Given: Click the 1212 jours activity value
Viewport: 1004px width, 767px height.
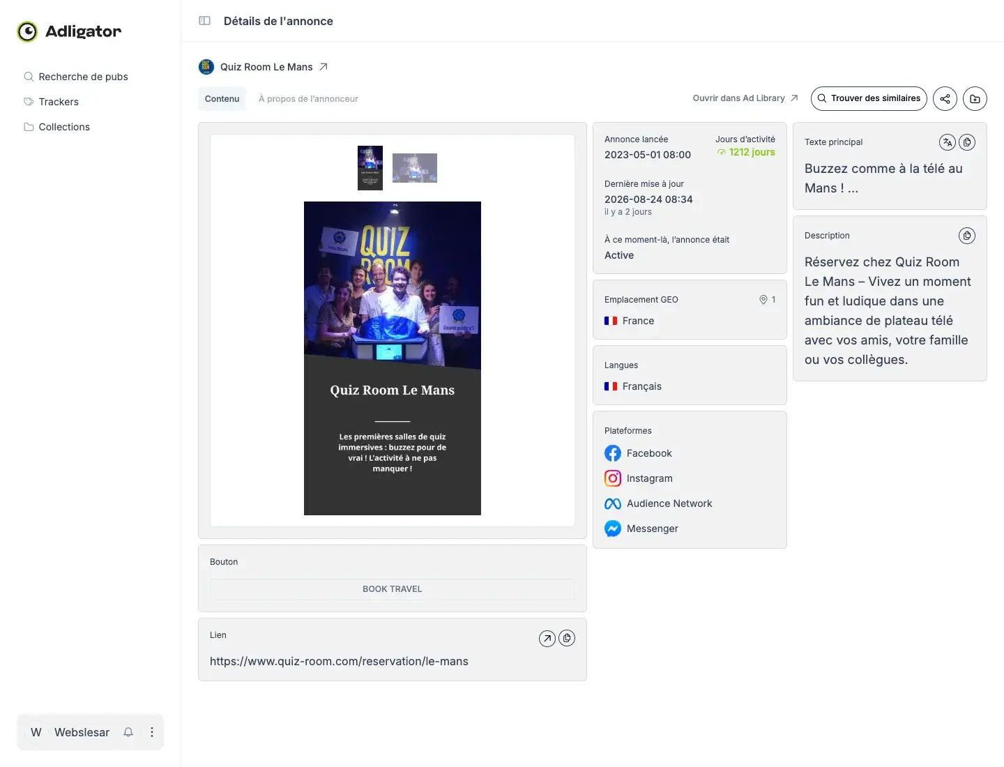Looking at the screenshot, I should (x=752, y=152).
